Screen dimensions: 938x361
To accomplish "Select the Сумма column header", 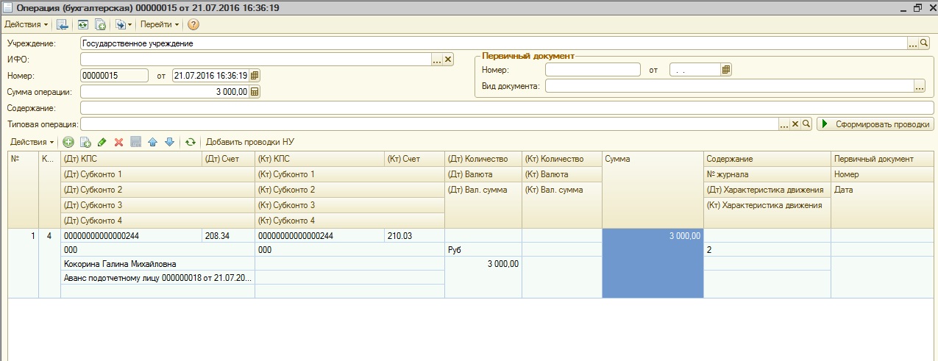I will click(x=652, y=159).
